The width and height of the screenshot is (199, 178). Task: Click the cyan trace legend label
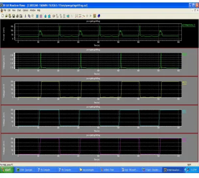click(x=184, y=111)
